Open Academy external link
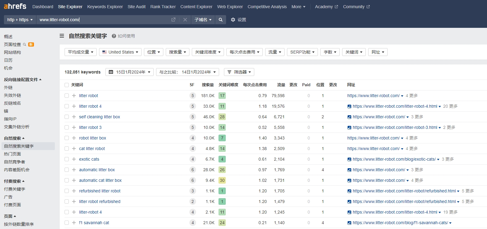487x229 pixels. pyautogui.click(x=326, y=7)
